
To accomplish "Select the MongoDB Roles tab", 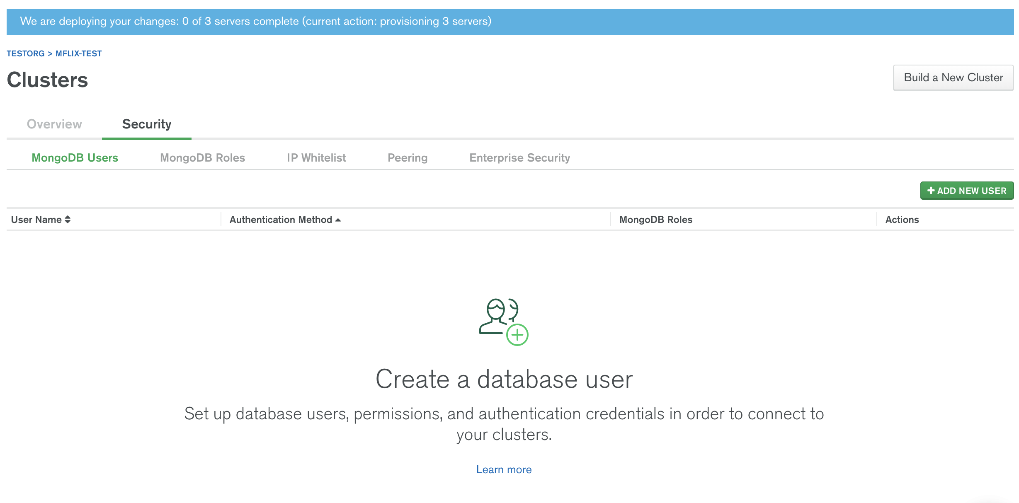I will (202, 158).
